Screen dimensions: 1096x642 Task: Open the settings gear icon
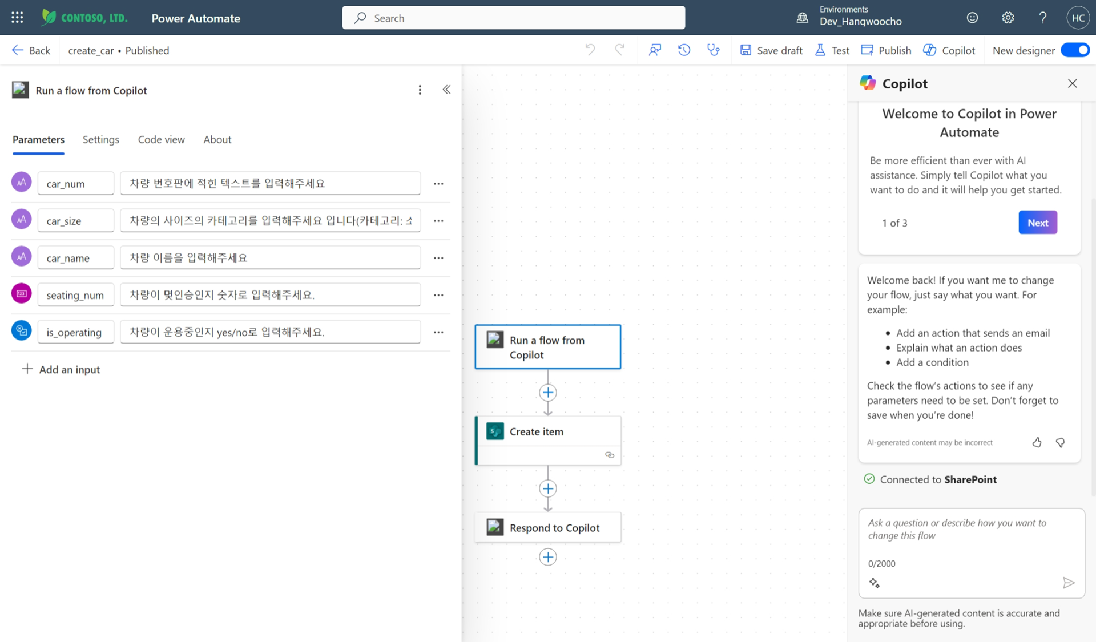pyautogui.click(x=1008, y=18)
